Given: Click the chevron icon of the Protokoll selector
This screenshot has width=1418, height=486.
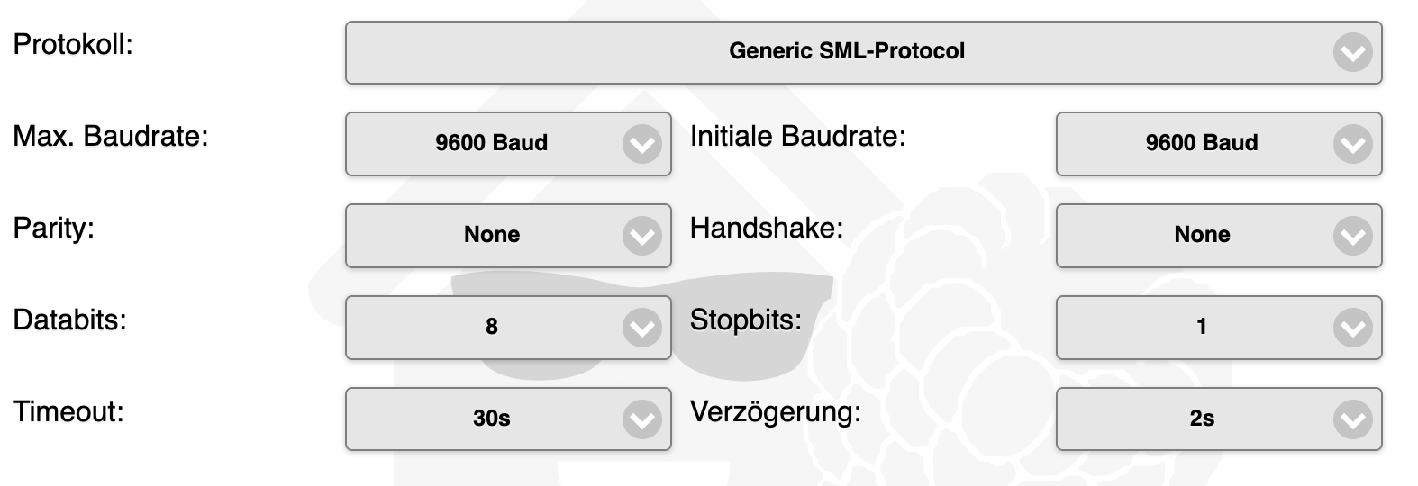Looking at the screenshot, I should [1352, 53].
